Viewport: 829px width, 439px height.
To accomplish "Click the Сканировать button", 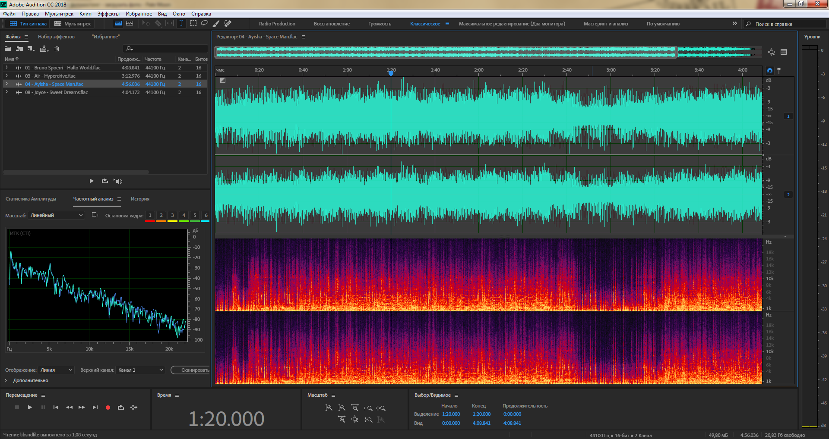I will tap(191, 370).
